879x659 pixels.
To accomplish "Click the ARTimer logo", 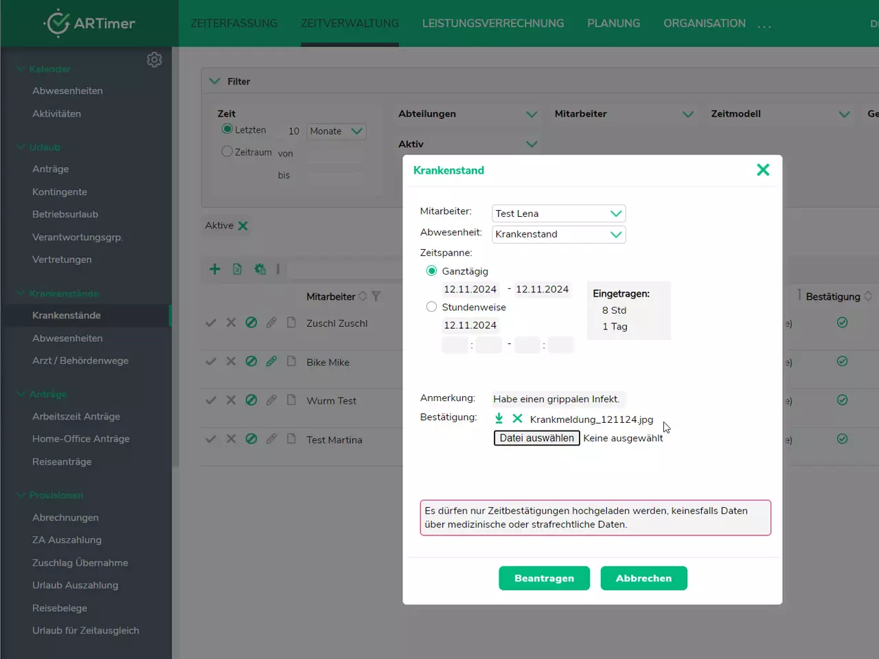I will [89, 23].
